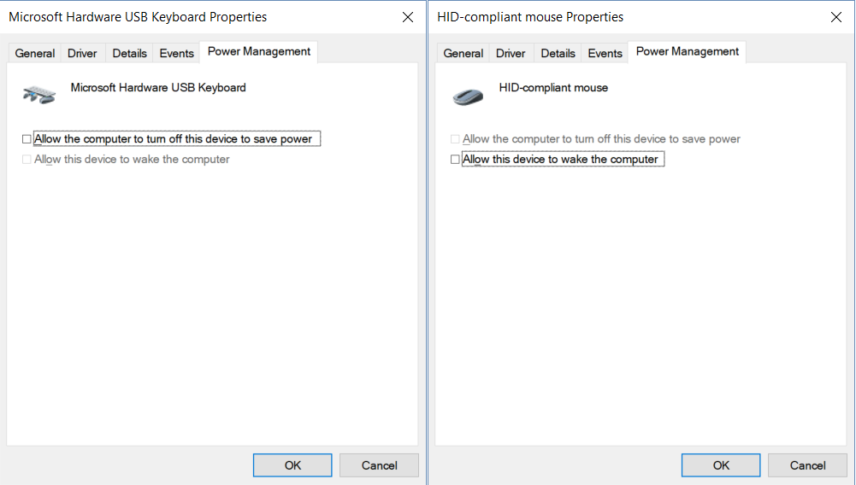Viewport: 856px width, 485px height.
Task: Click the keyboard device icon
Action: click(x=38, y=95)
